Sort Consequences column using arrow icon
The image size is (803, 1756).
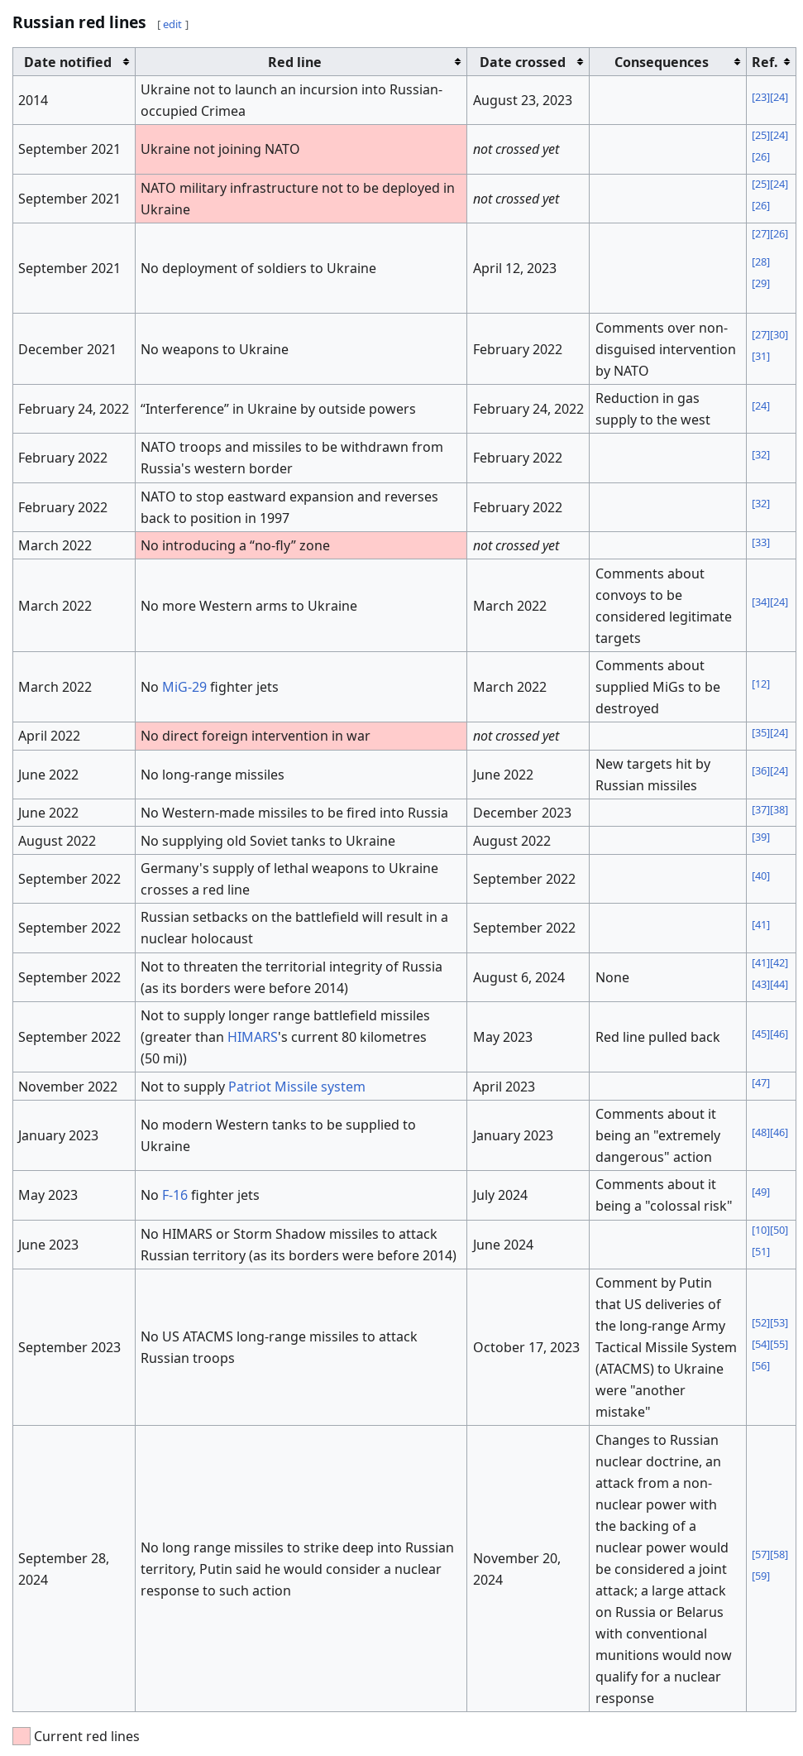(737, 62)
